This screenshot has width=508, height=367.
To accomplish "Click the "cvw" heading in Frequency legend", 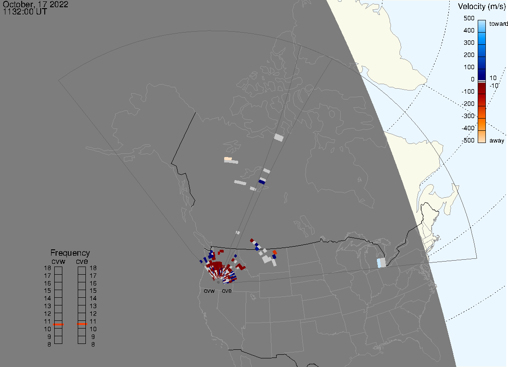I will [x=58, y=261].
